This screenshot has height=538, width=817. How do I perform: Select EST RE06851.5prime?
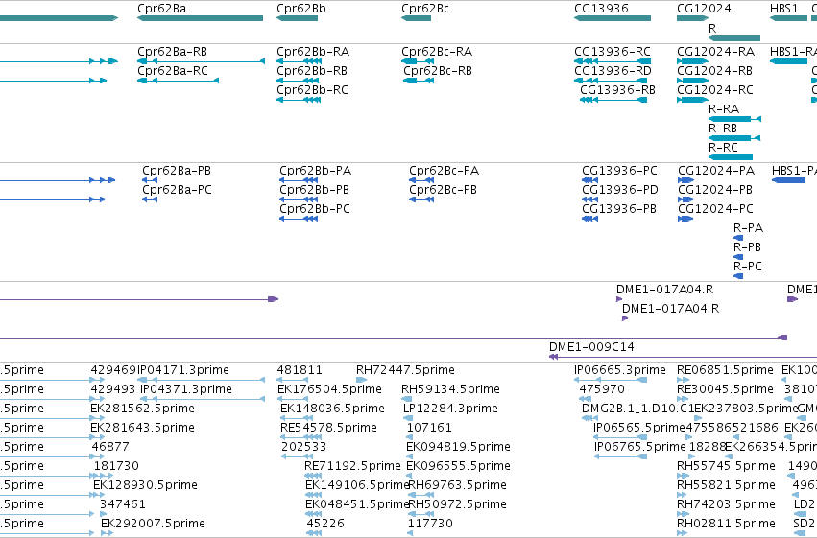point(683,381)
